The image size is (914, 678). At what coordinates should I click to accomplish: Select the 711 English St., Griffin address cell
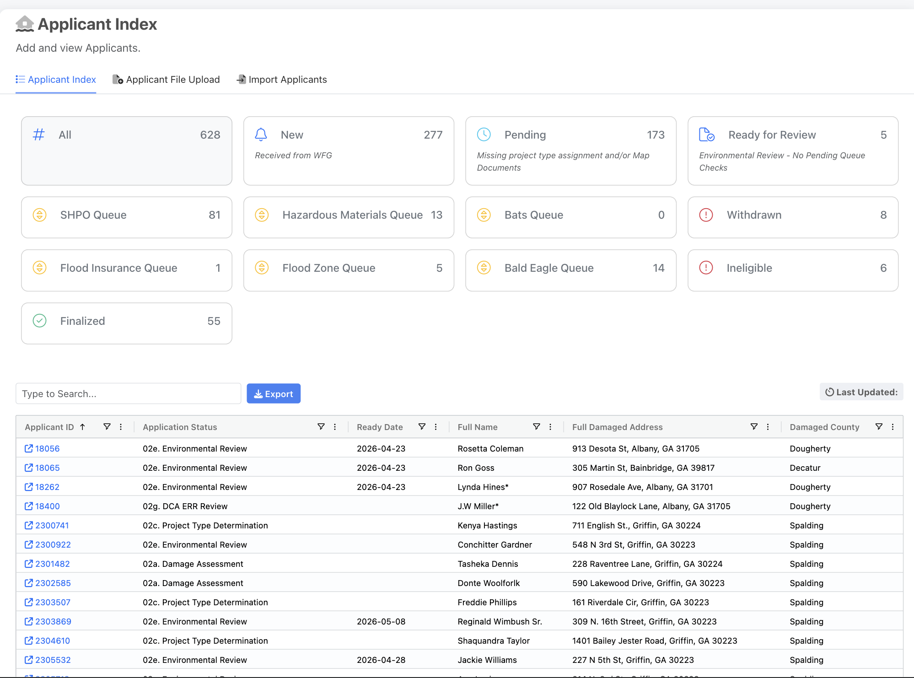(636, 525)
